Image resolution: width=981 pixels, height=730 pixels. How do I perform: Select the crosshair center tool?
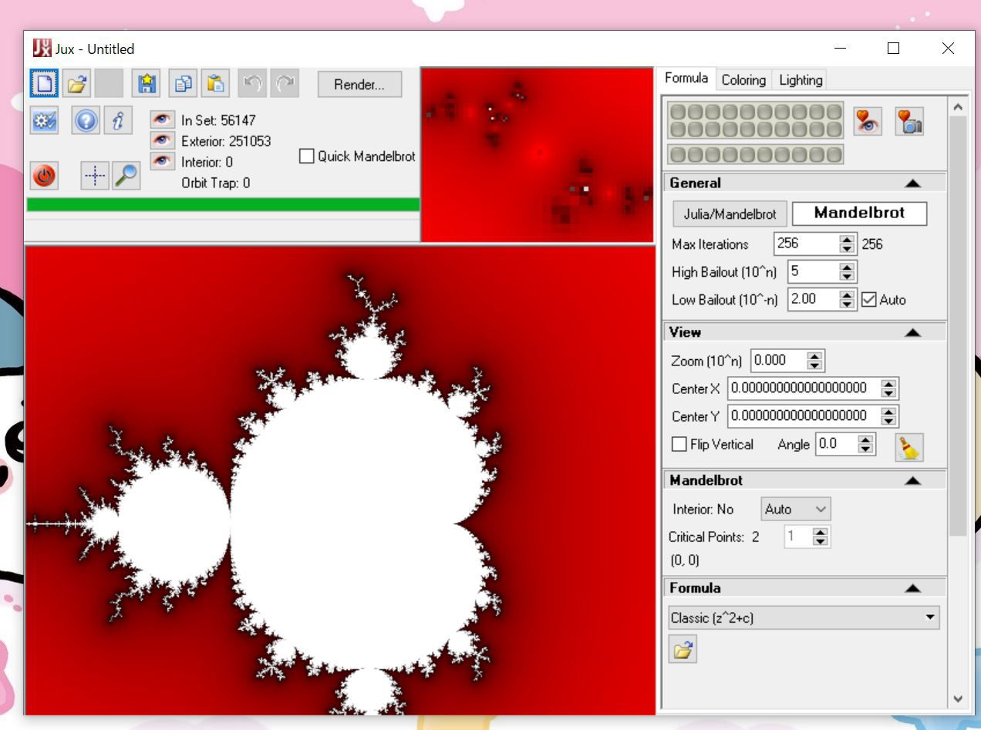click(x=95, y=176)
